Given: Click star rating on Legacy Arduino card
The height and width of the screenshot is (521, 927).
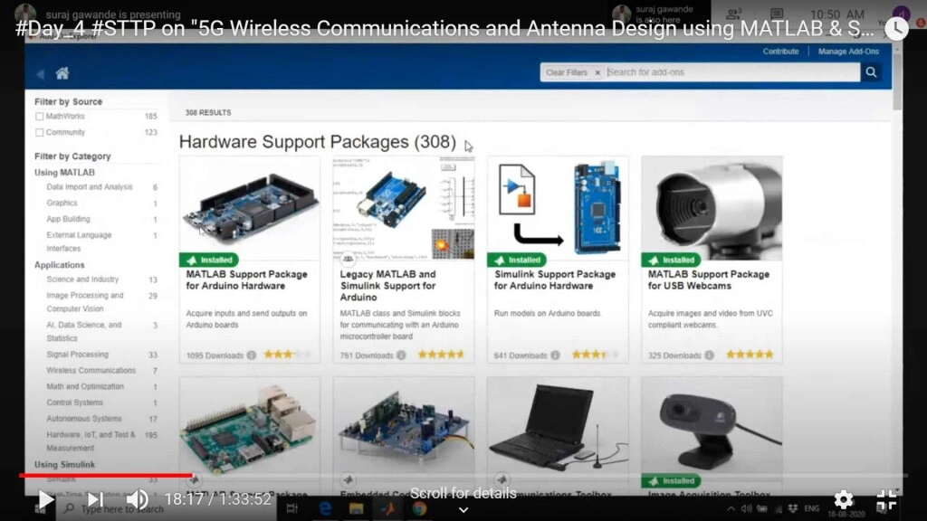Looking at the screenshot, I should [441, 355].
